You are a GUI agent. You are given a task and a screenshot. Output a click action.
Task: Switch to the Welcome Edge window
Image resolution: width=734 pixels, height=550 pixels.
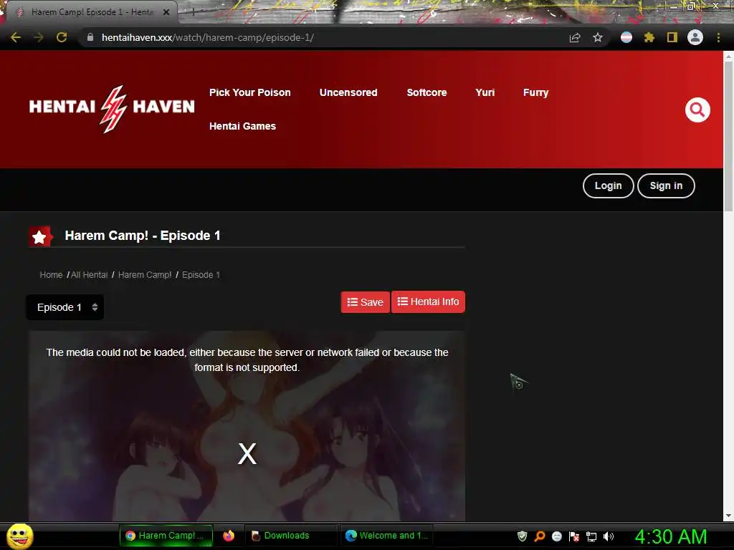click(386, 536)
